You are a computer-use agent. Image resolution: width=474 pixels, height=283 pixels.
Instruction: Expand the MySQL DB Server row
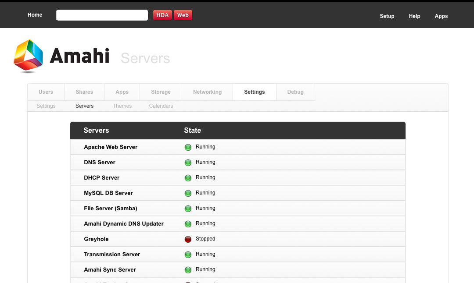point(237,193)
